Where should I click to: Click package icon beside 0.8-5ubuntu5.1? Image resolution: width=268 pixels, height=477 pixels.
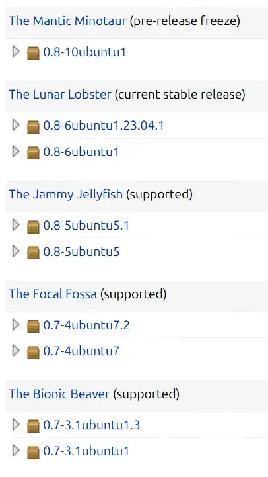33,227
